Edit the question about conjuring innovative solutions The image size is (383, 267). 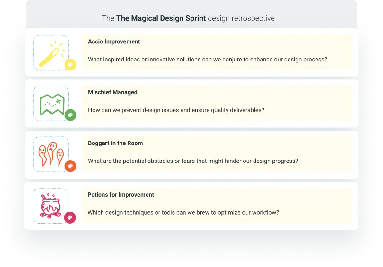point(207,60)
